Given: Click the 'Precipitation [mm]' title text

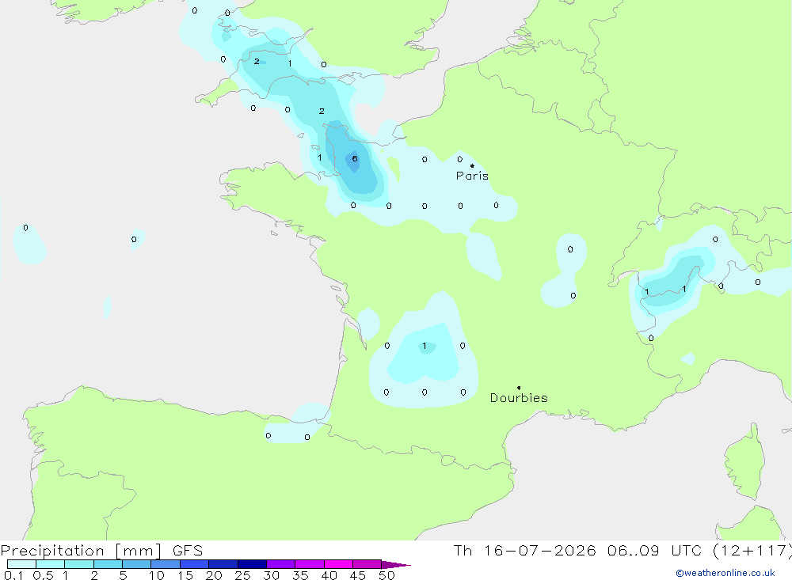Looking at the screenshot, I should coord(81,551).
